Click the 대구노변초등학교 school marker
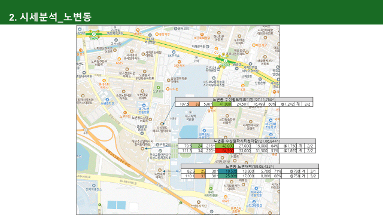Viewport: 383px width, 215px height. tap(144, 105)
